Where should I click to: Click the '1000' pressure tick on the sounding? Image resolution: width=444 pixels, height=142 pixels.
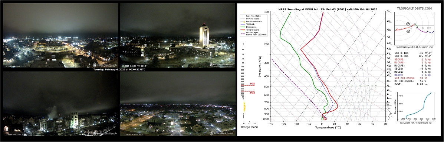[266, 119]
